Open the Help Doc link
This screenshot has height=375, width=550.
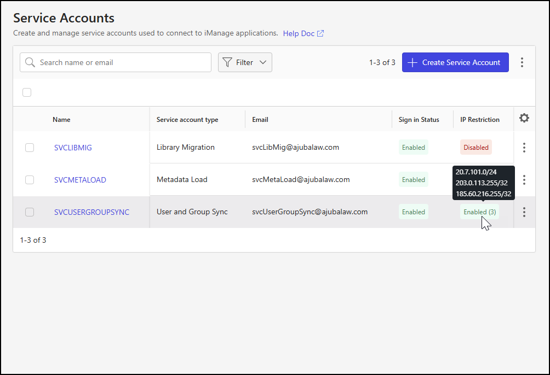point(299,33)
